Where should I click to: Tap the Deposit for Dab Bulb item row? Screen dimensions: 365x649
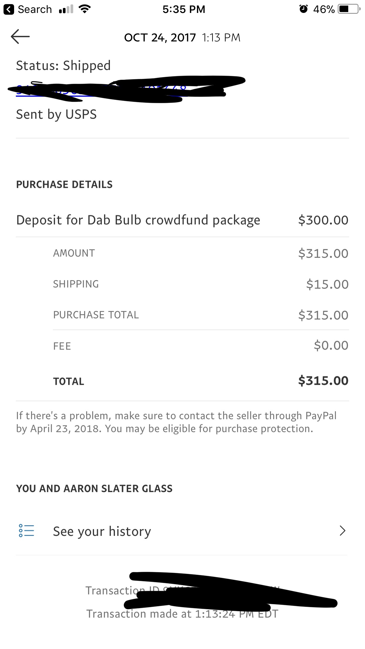tap(138, 220)
